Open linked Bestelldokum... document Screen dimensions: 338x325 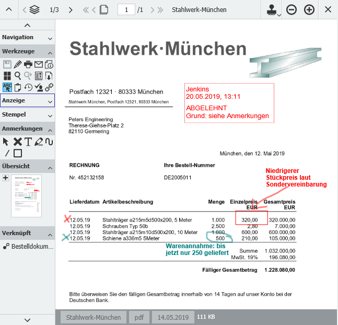pos(28,246)
